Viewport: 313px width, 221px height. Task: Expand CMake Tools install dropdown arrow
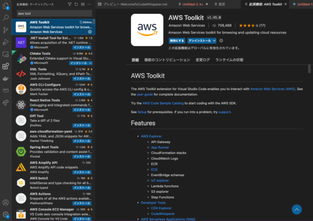pos(90,63)
